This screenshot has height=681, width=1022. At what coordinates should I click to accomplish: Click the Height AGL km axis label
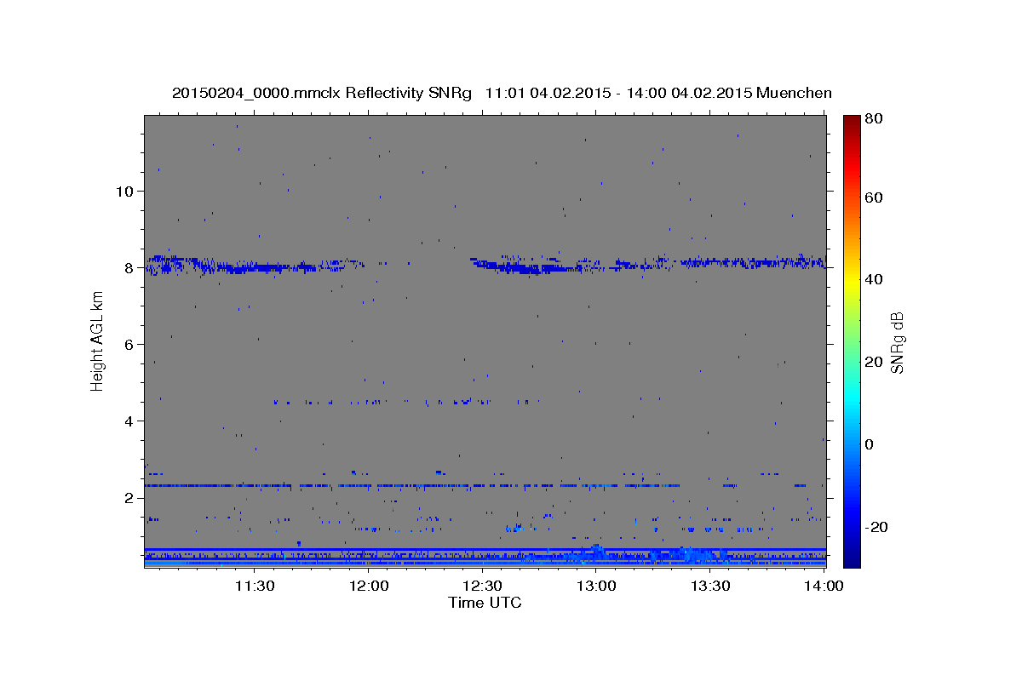tap(98, 340)
